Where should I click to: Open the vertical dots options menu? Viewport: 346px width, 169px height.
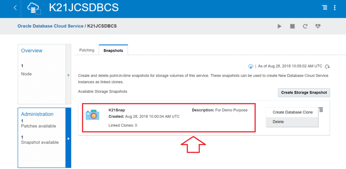click(x=335, y=8)
